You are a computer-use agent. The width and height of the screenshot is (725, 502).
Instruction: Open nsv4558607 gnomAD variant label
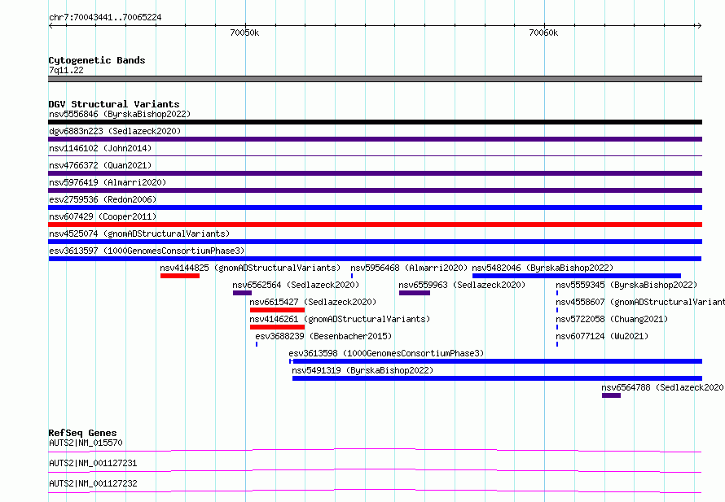(x=640, y=302)
